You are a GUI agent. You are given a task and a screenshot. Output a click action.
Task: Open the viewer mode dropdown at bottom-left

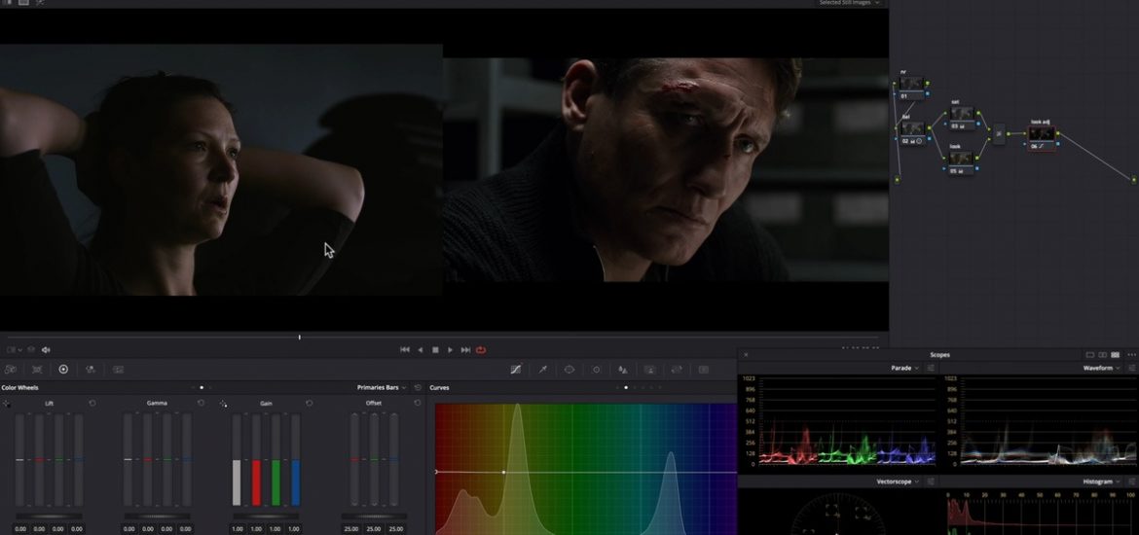[14, 350]
